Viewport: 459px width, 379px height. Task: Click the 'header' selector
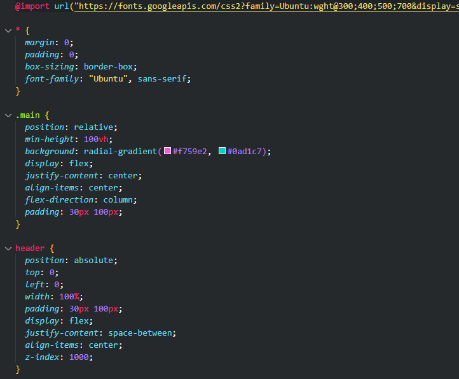[x=30, y=248]
